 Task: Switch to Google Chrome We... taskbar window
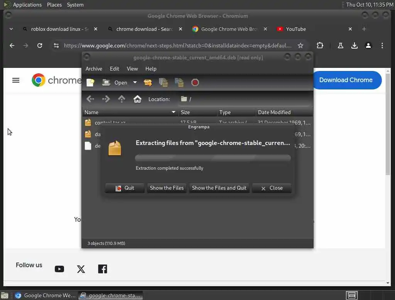coord(46,295)
